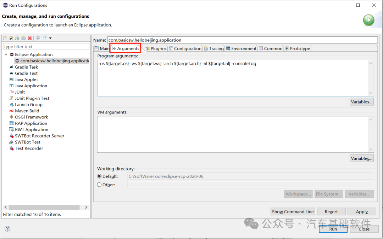The width and height of the screenshot is (383, 239).
Task: Select the Java Applet launch type
Action: (x=26, y=80)
